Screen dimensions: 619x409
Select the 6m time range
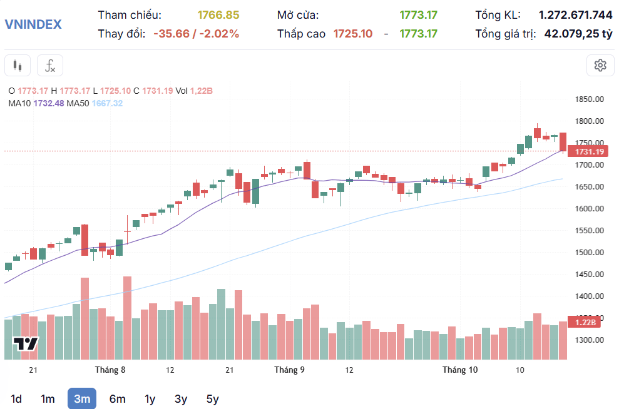click(x=117, y=399)
